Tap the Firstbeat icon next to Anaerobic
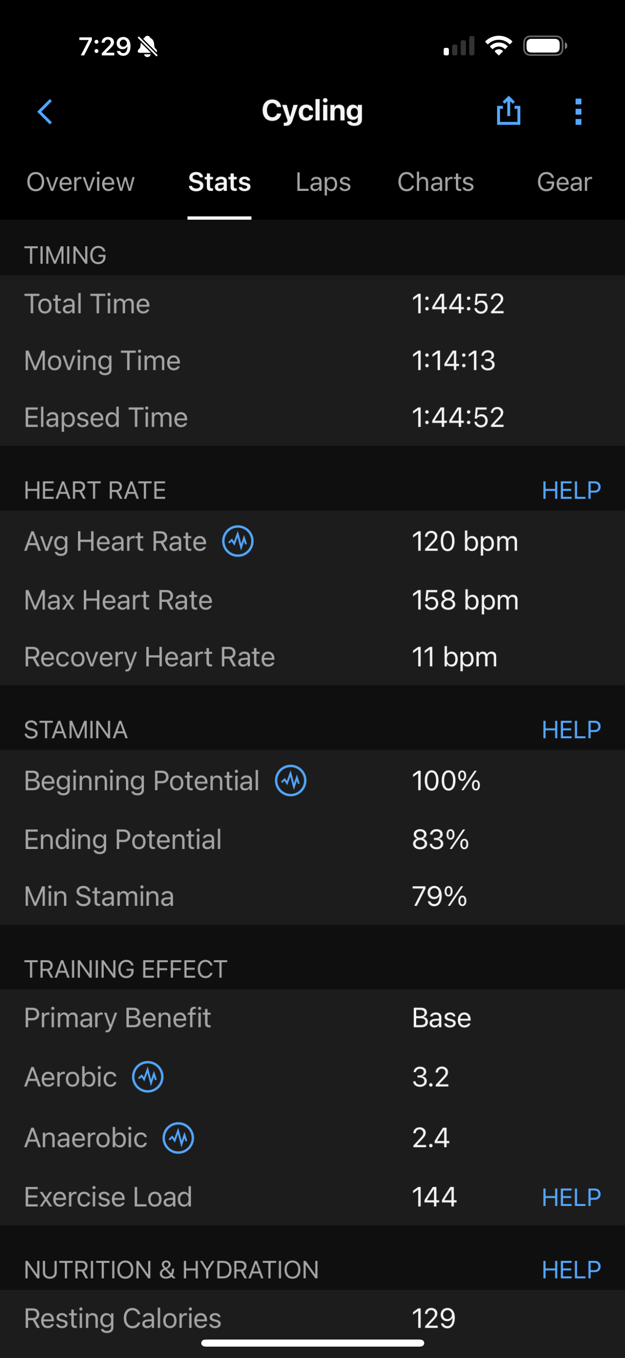The image size is (625, 1358). (x=178, y=1138)
